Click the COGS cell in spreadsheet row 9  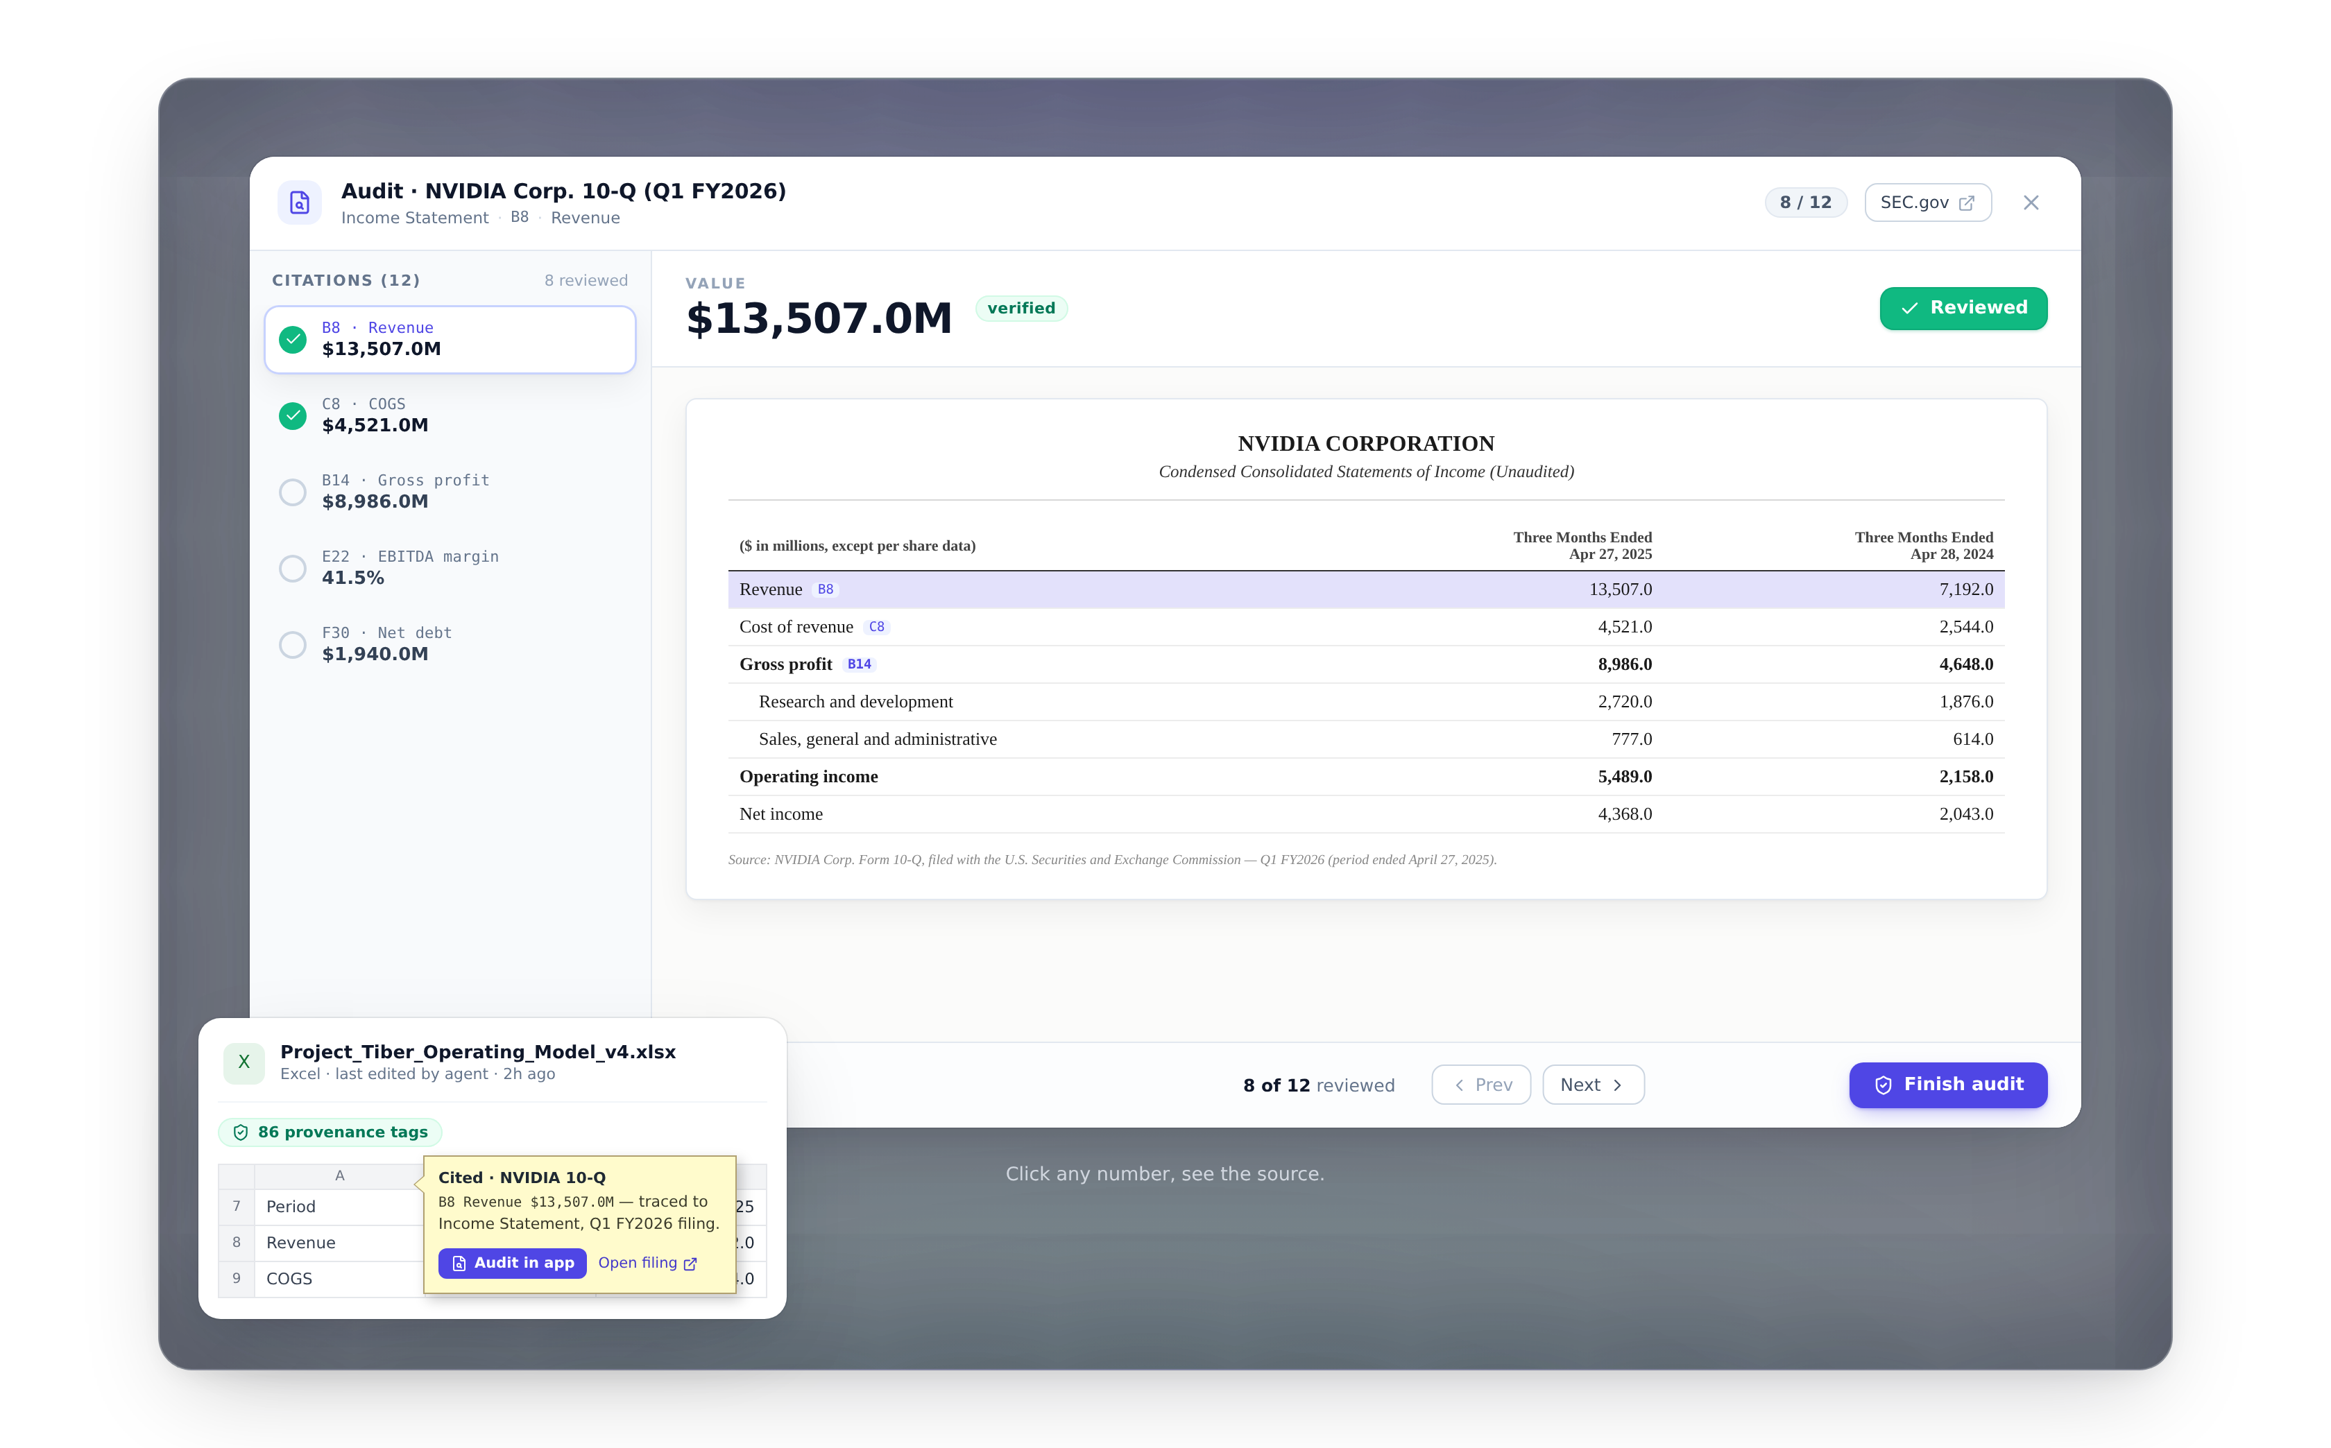coord(339,1279)
